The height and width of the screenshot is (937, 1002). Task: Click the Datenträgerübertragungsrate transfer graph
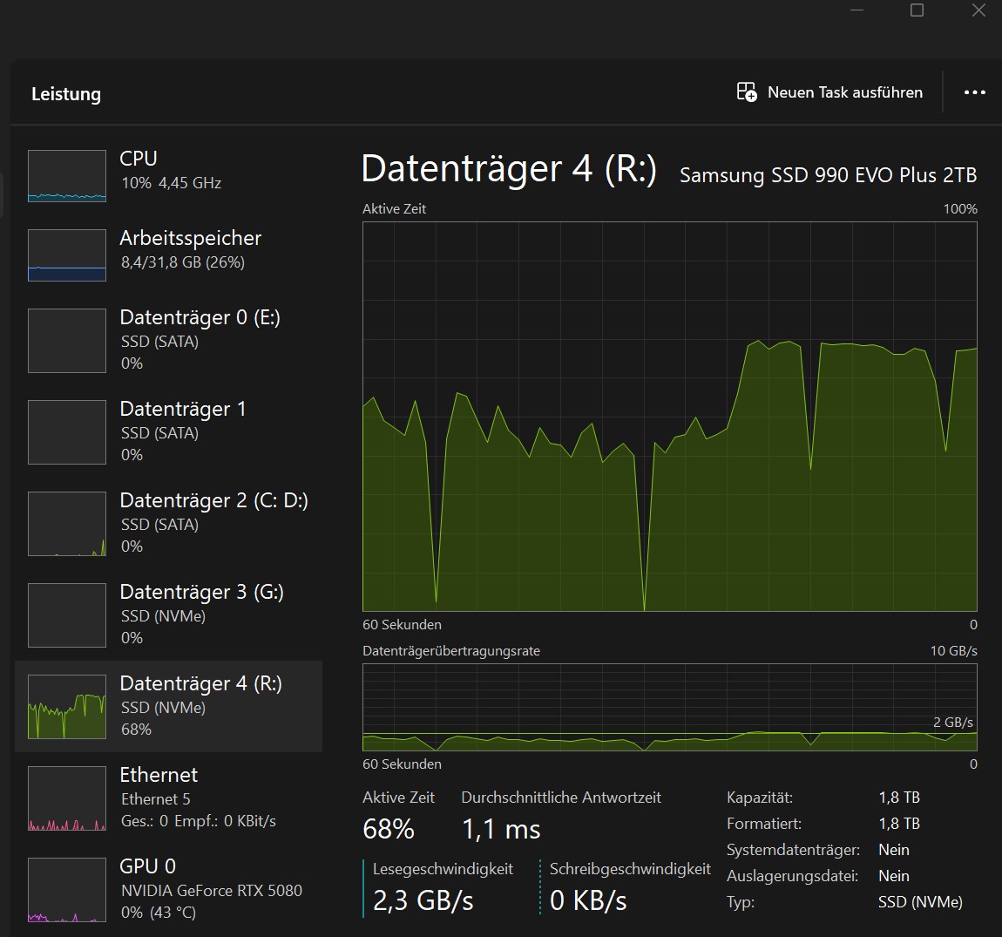pos(669,707)
